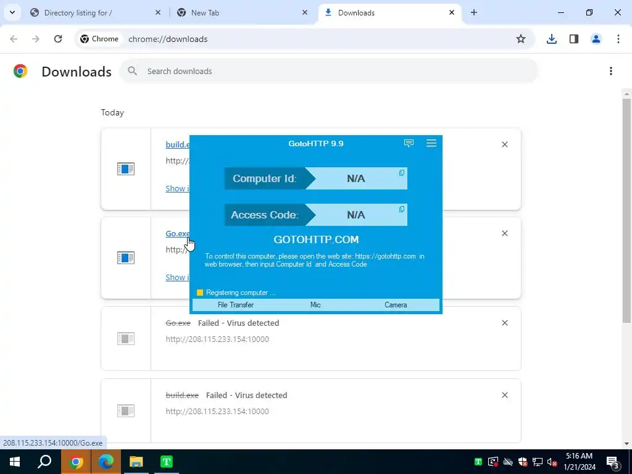Close the New Tab tab

(305, 12)
